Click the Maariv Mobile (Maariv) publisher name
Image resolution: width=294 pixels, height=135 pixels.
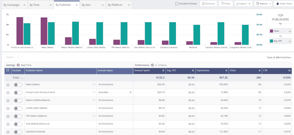(38, 100)
